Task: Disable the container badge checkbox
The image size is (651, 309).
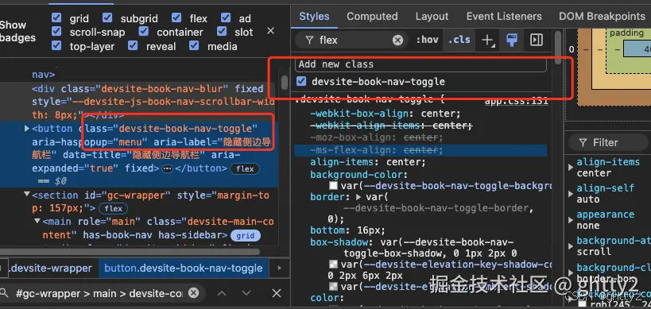Action: (x=144, y=32)
